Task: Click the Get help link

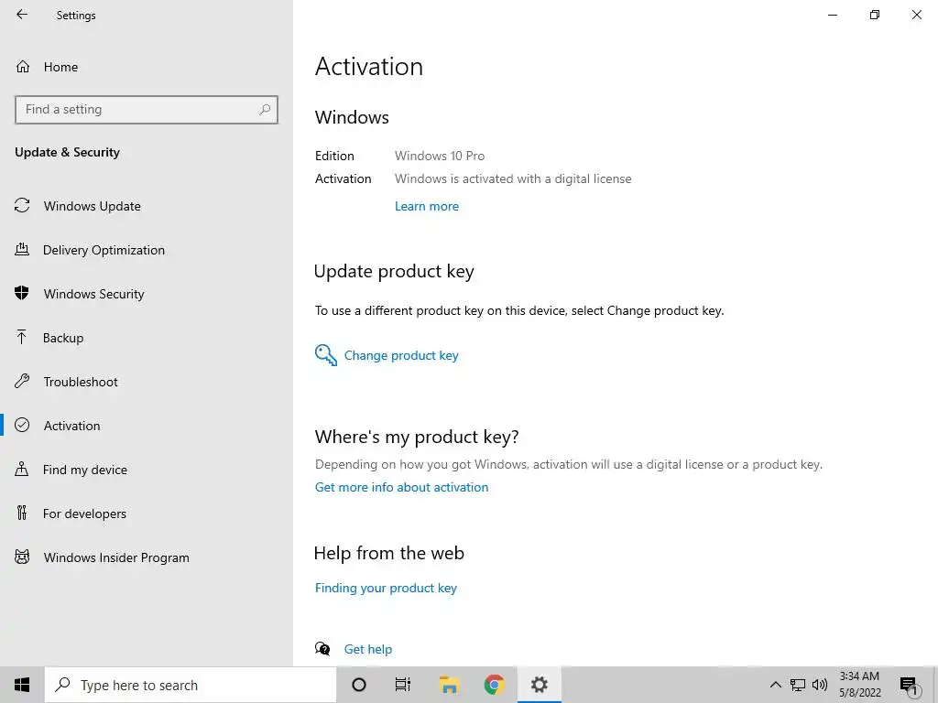Action: point(368,649)
